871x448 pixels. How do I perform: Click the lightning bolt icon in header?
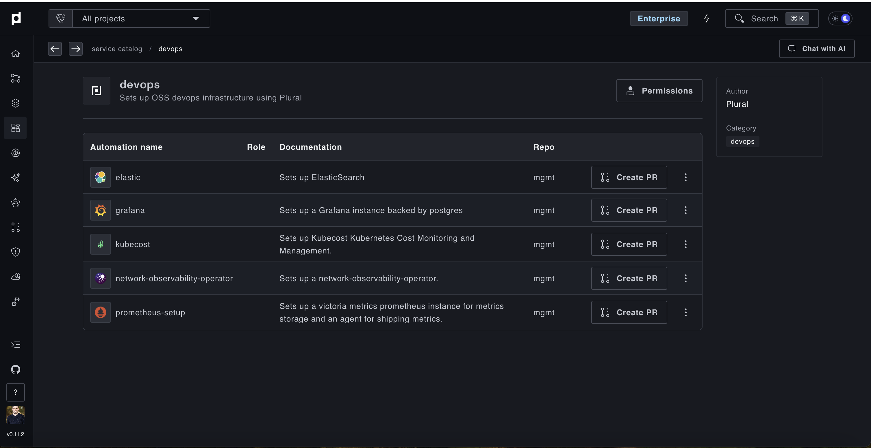pos(706,18)
